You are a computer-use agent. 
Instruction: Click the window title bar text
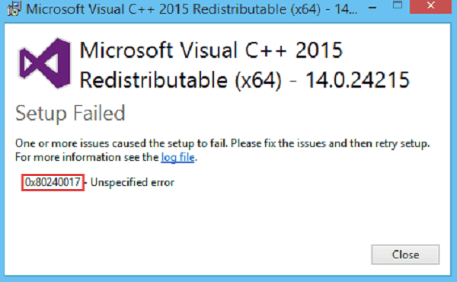pos(191,9)
